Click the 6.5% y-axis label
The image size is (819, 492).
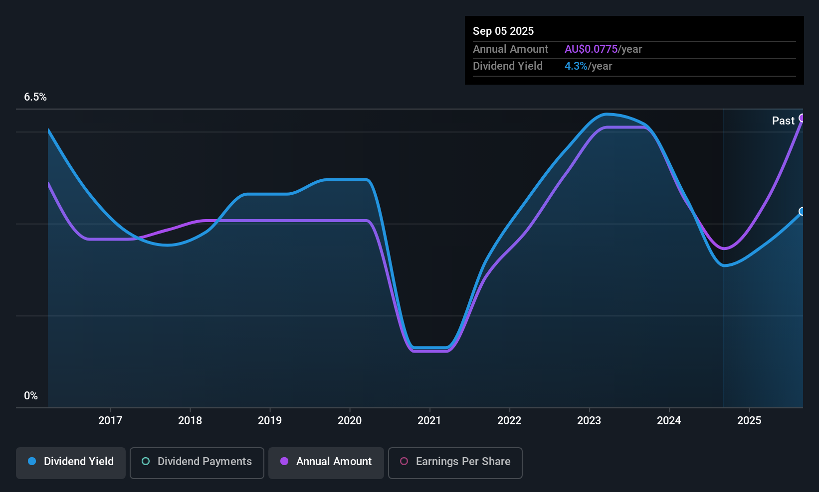pyautogui.click(x=35, y=97)
